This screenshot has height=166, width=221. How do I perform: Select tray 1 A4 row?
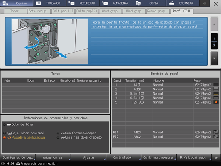[x=165, y=85]
